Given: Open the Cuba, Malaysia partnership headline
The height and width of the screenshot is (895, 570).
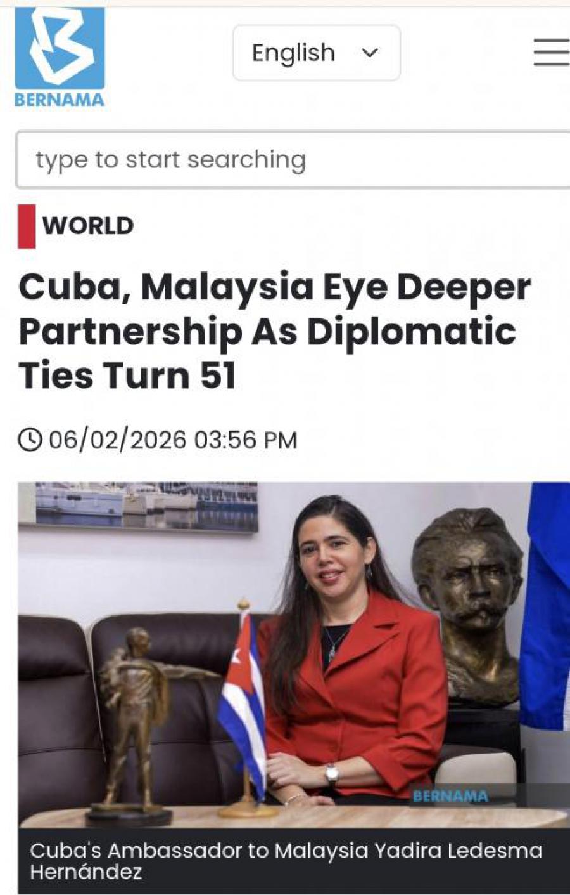Looking at the screenshot, I should tap(274, 331).
